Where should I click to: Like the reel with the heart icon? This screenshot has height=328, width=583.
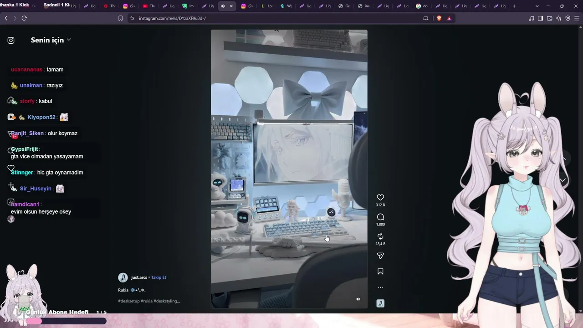click(380, 197)
